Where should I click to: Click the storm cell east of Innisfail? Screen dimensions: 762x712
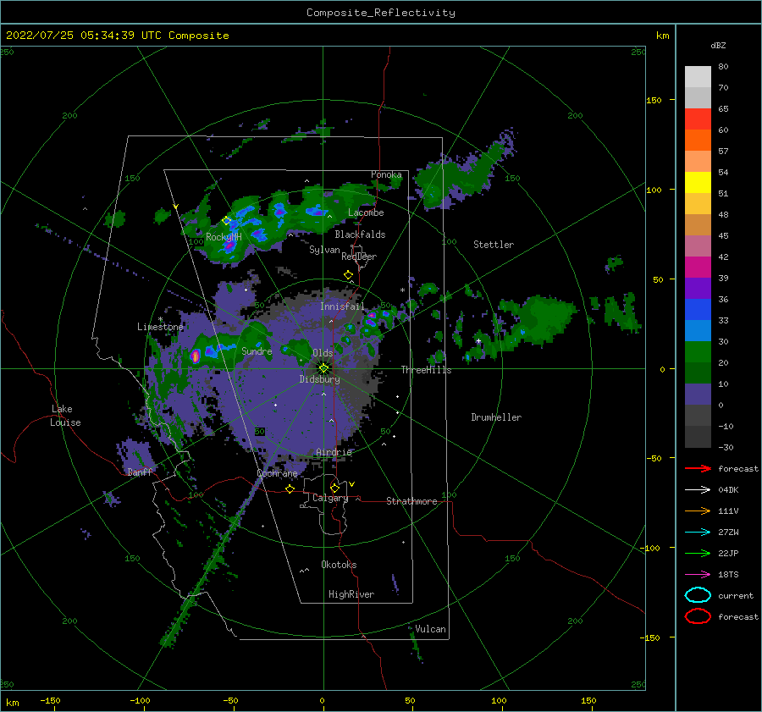pos(371,318)
